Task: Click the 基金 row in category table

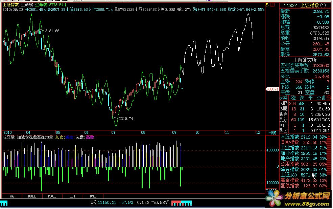Action: pos(305,114)
